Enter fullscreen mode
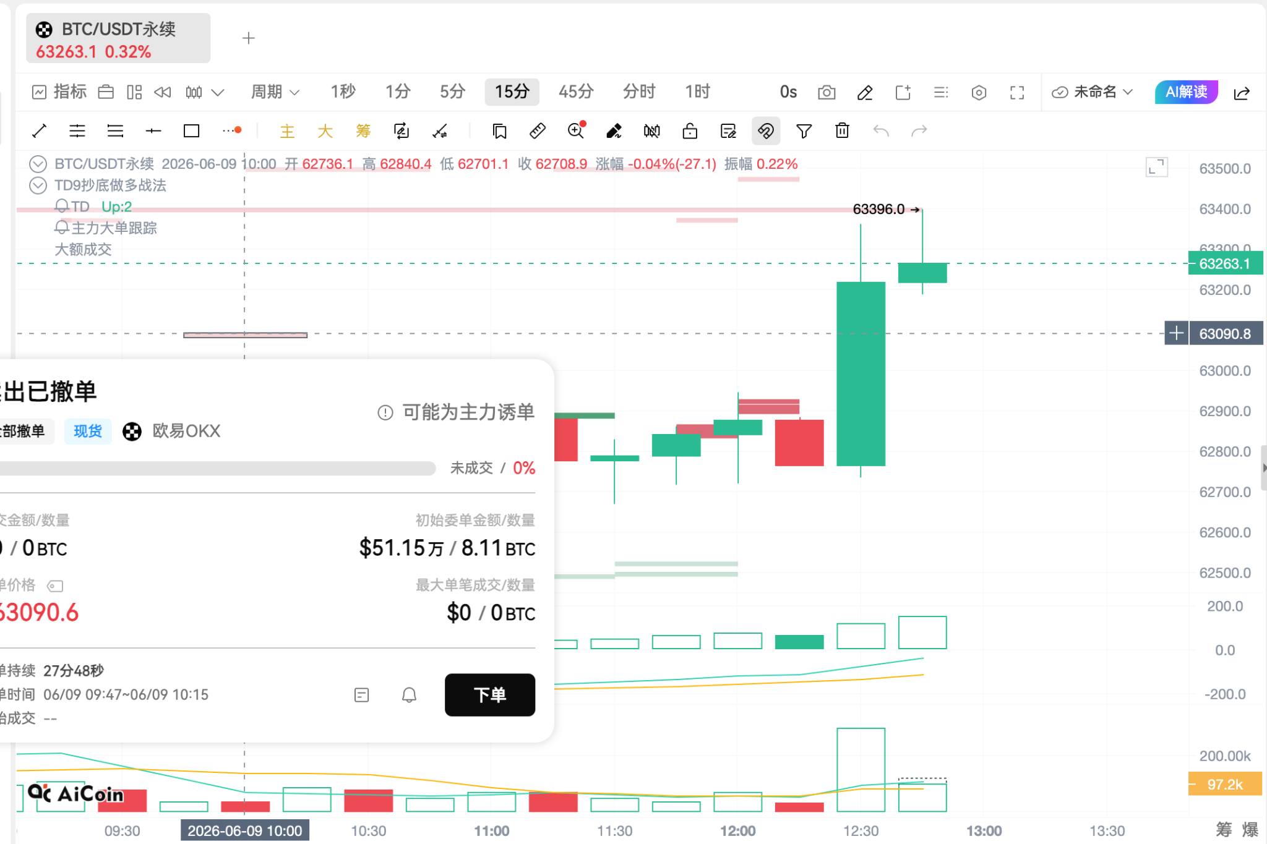This screenshot has width=1267, height=844. 1017,93
